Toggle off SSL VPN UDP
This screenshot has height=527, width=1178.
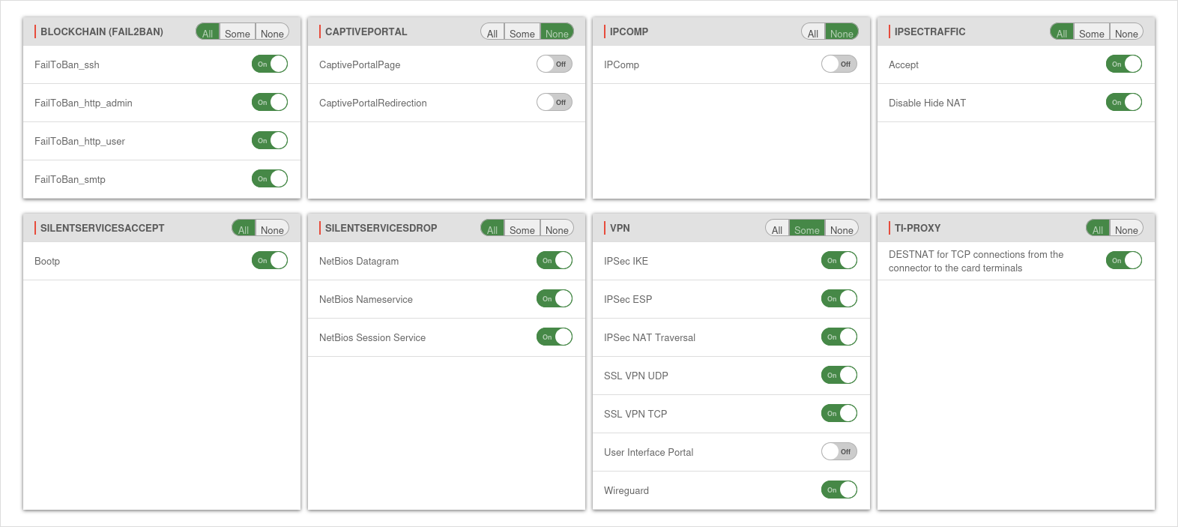(839, 376)
